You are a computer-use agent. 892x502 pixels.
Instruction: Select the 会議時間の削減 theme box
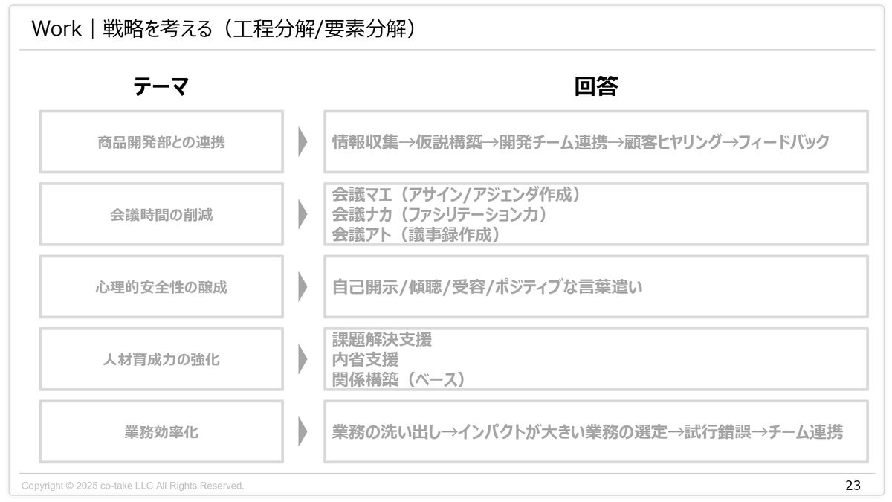point(161,214)
